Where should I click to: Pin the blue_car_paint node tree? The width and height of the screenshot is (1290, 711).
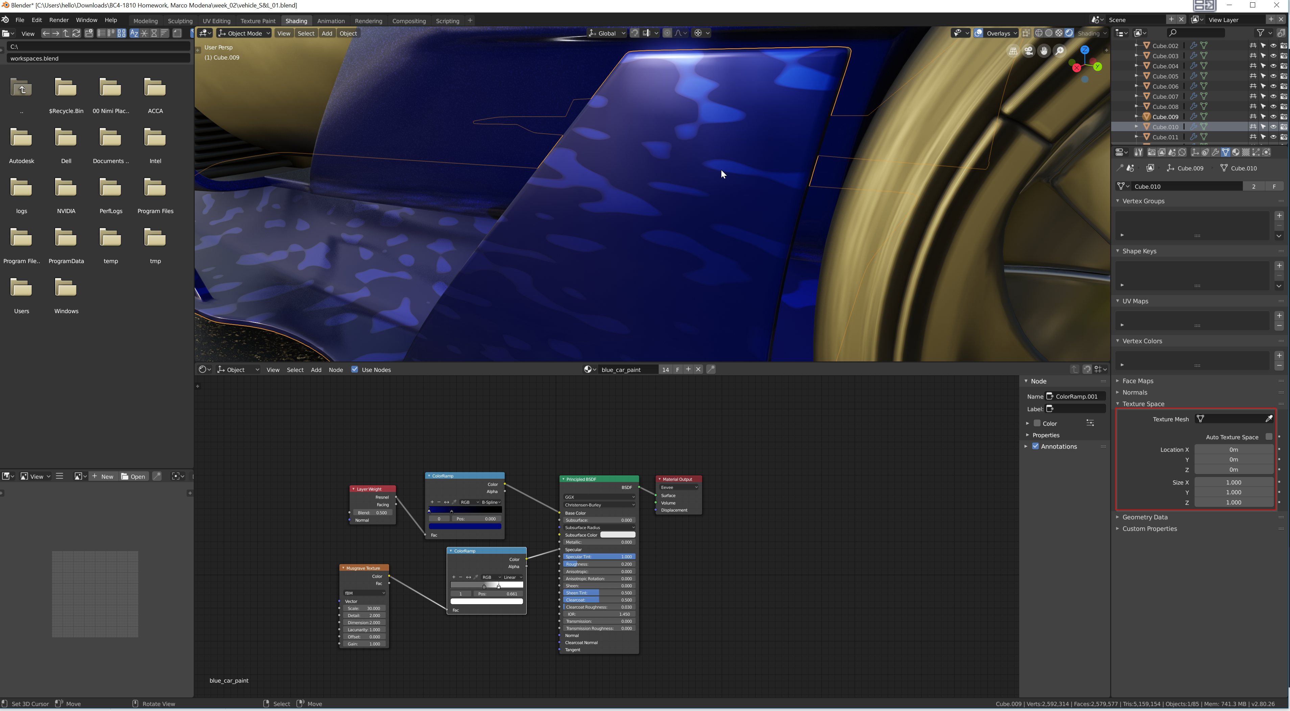(x=711, y=369)
